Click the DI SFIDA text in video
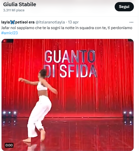 pos(71,71)
